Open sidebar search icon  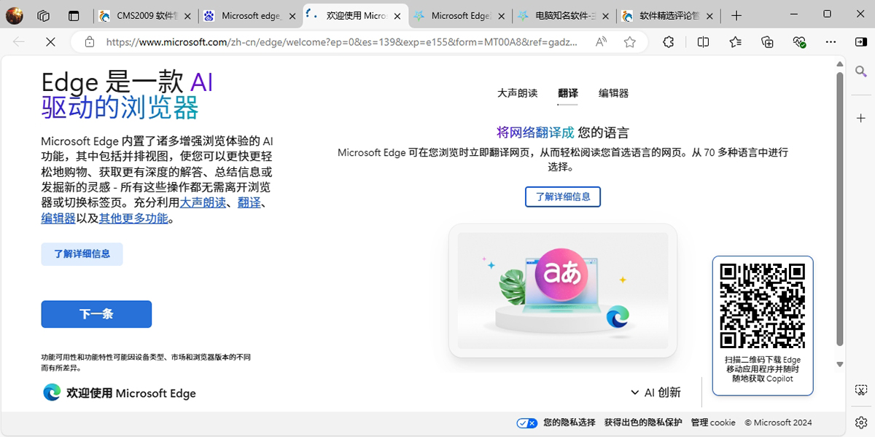[x=860, y=71]
